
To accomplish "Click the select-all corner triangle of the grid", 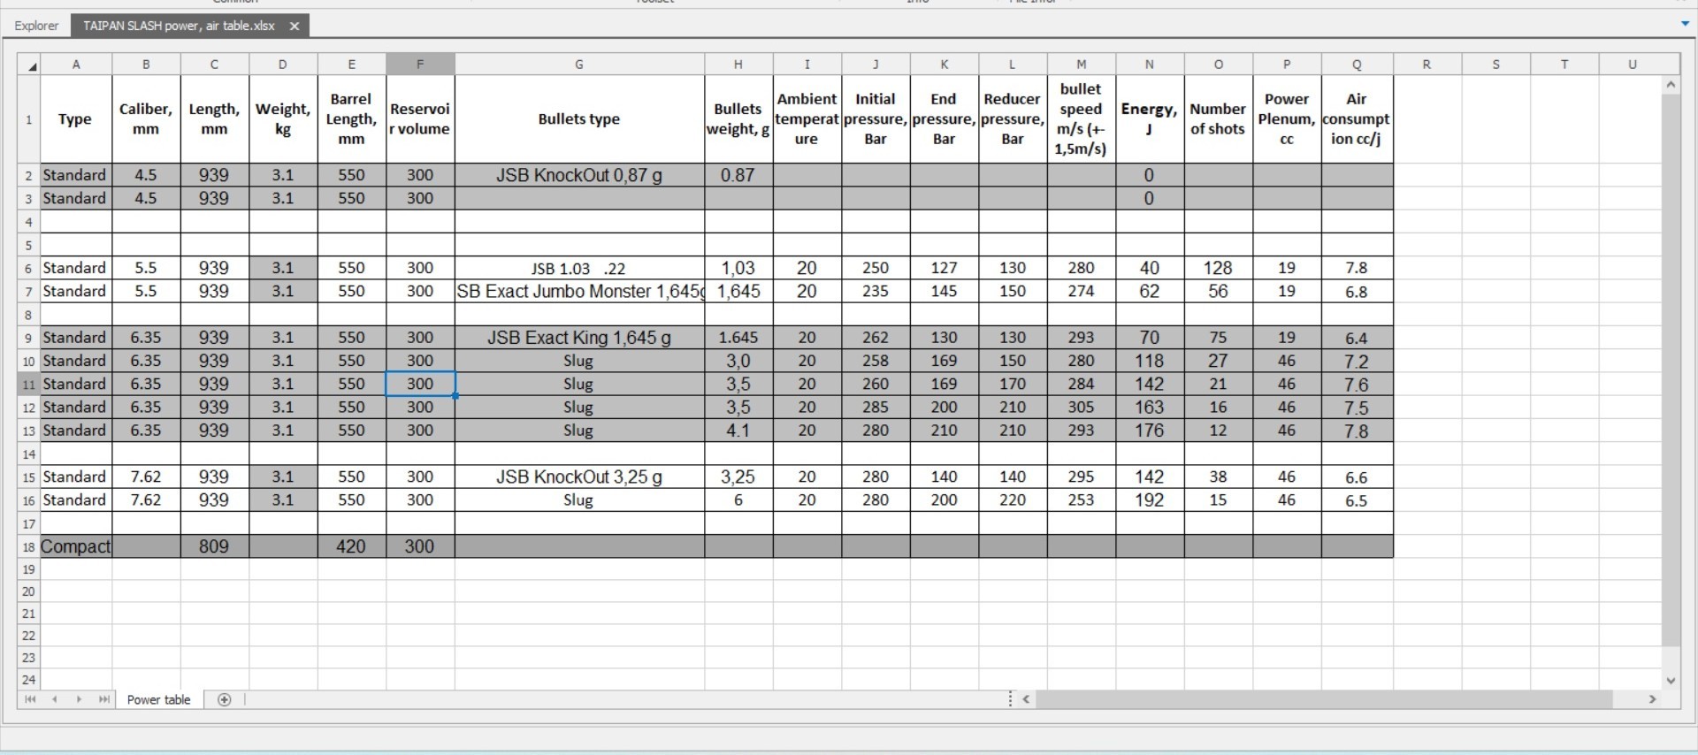I will click(29, 65).
